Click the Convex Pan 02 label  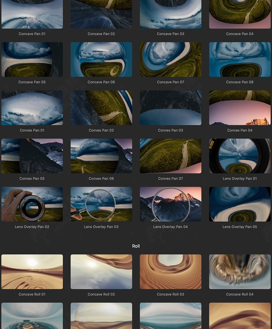pos(101,130)
